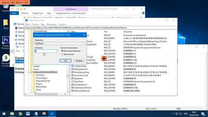Click the PayloadOverride key folder icon
Image resolution: width=208 pixels, height=117 pixels.
tap(34, 81)
